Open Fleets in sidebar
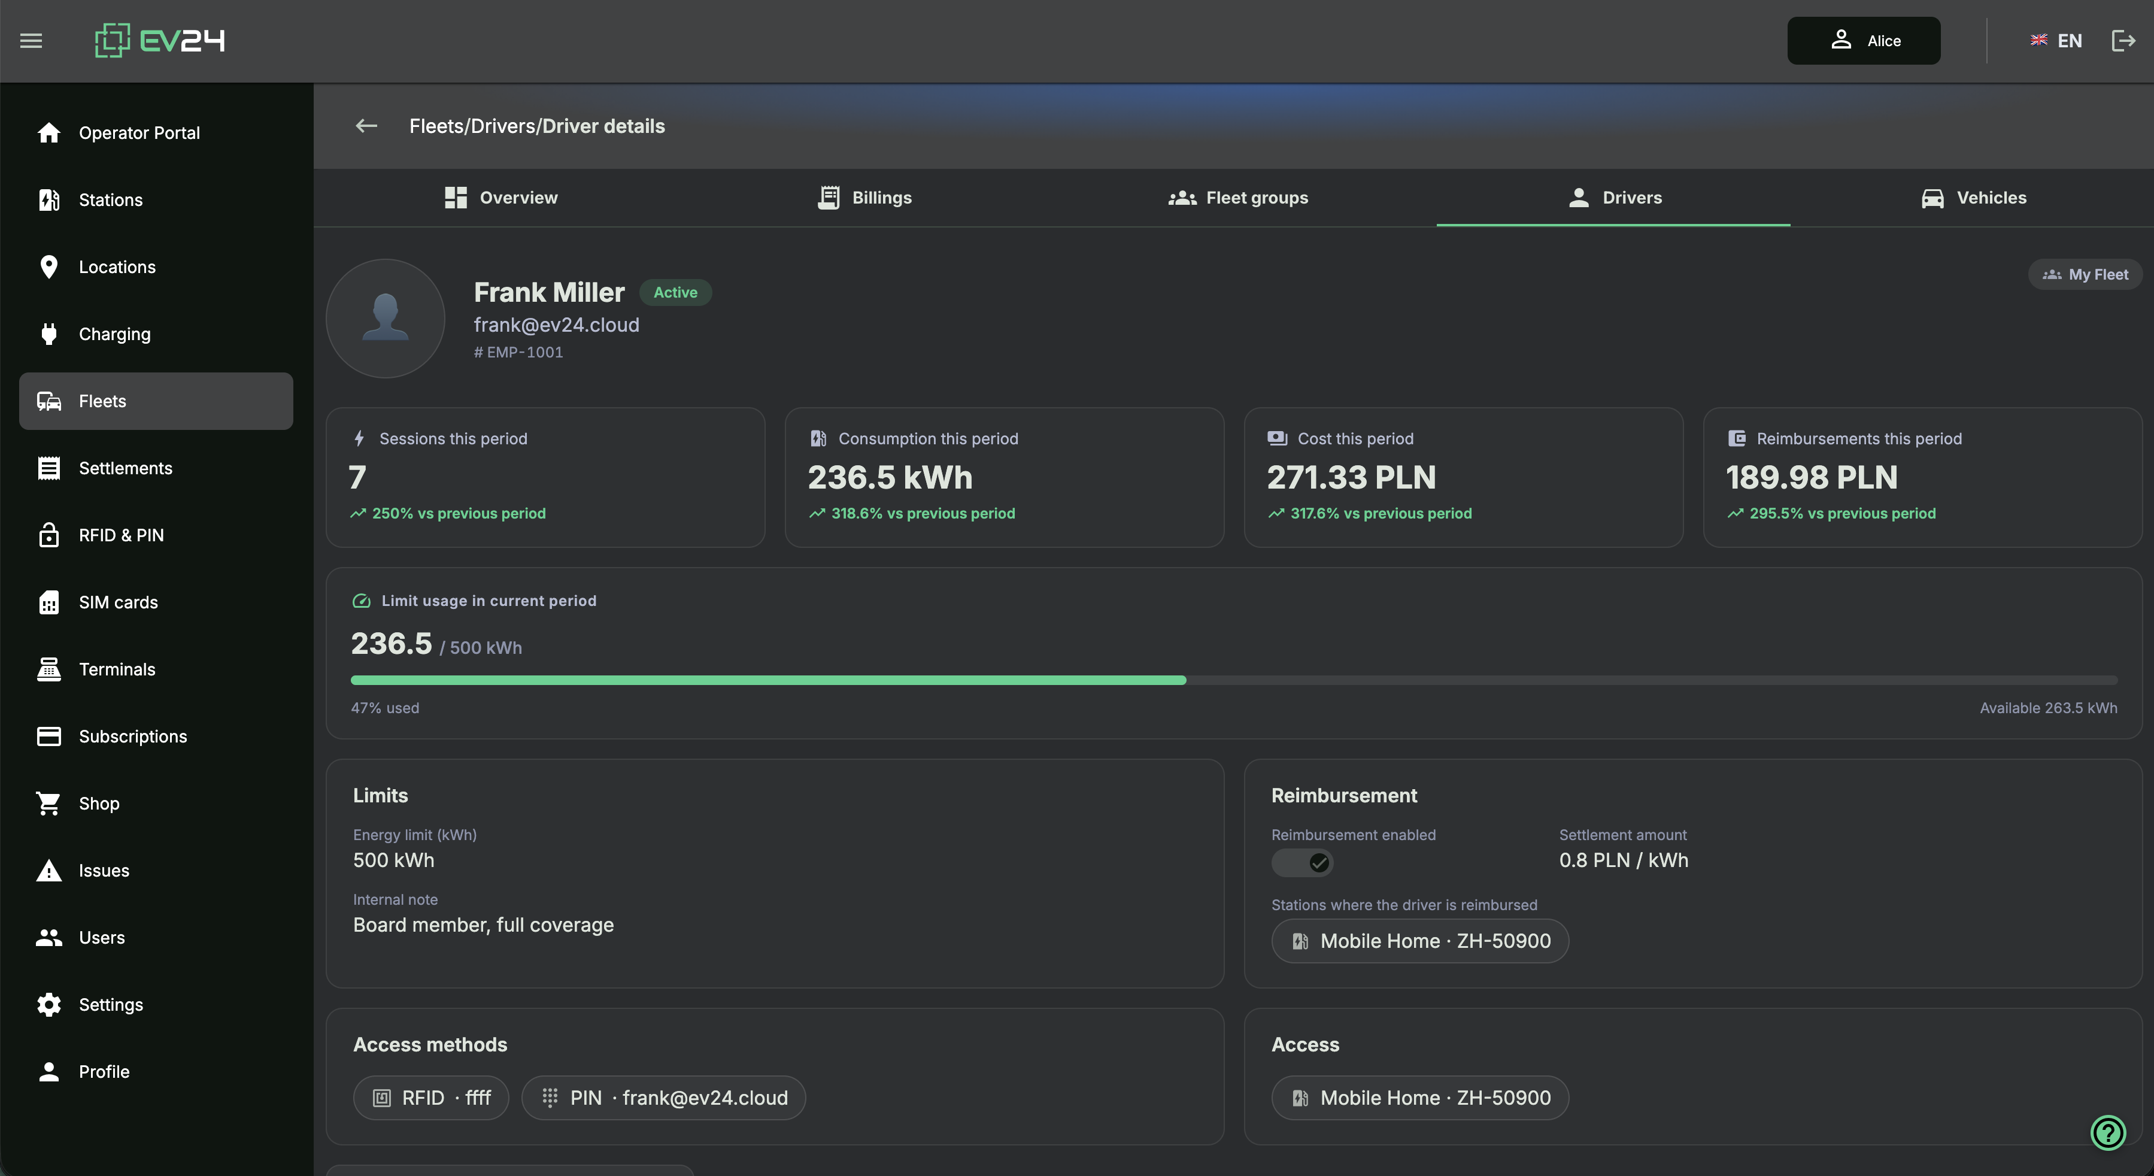 [x=156, y=401]
